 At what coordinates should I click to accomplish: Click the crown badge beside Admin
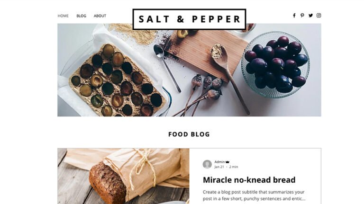[227, 162]
